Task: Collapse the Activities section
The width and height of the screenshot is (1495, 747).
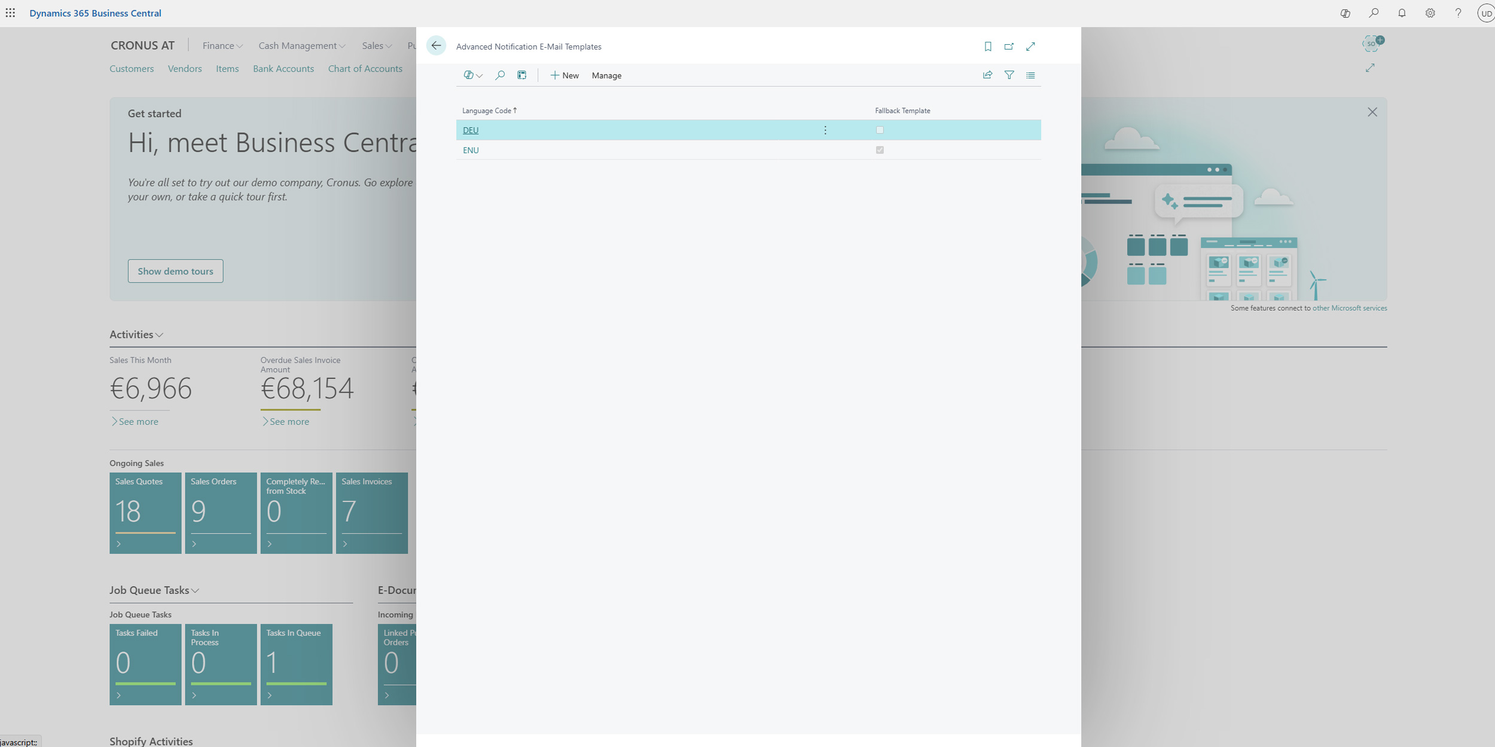Action: [x=159, y=335]
